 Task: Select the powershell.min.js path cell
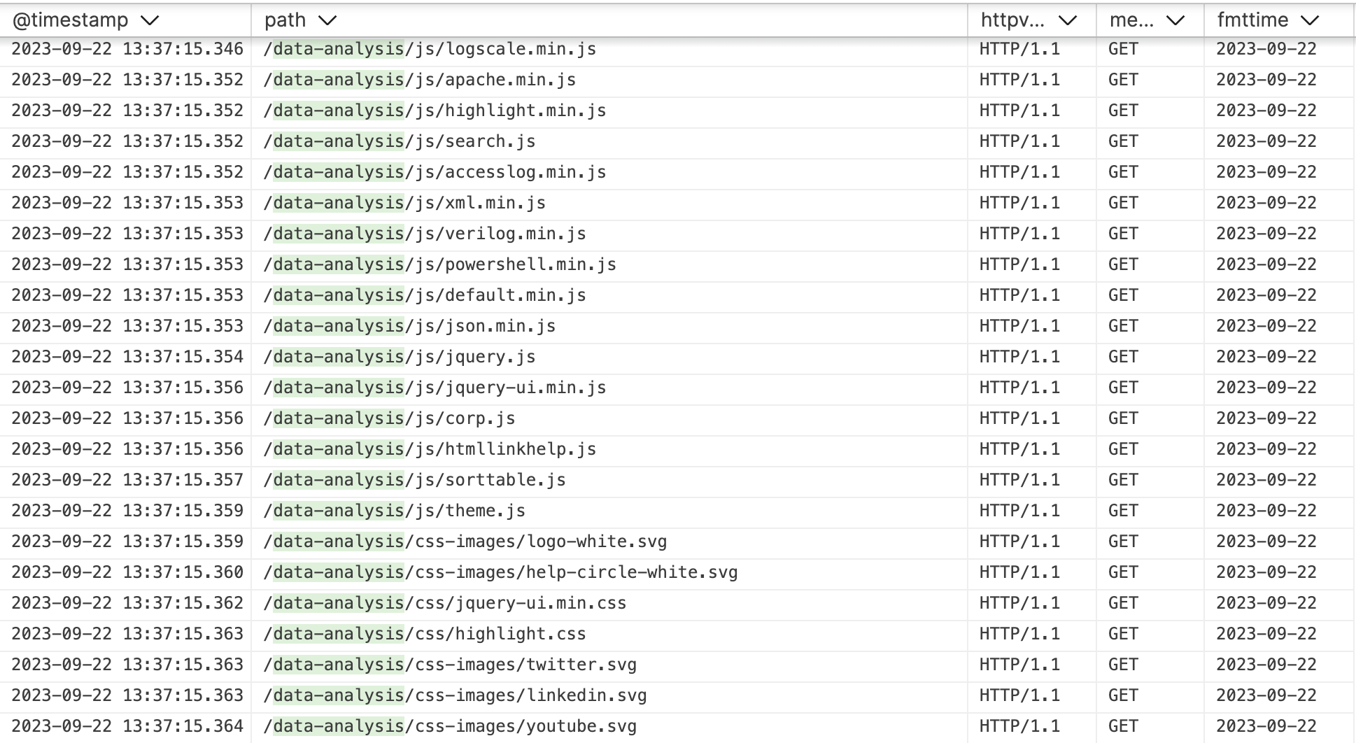click(440, 264)
